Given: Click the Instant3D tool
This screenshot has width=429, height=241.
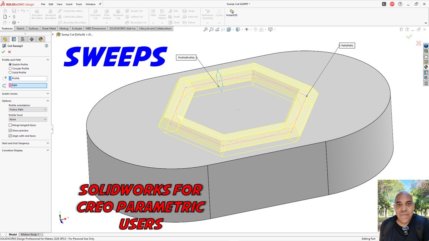Looking at the screenshot, I should point(231,13).
